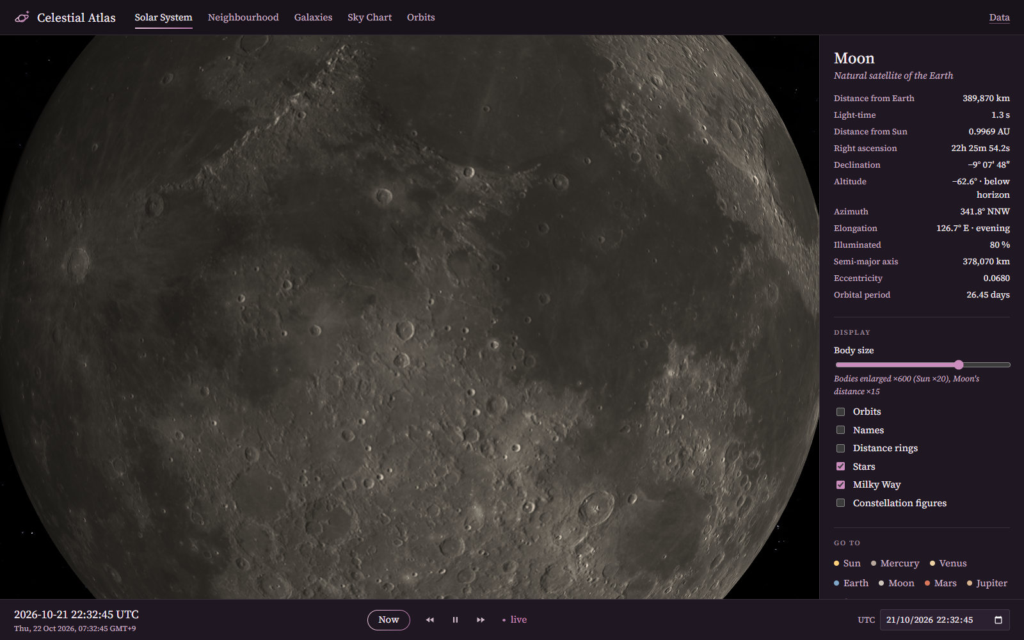Switch to the Solar System tab
The width and height of the screenshot is (1024, 640).
tap(163, 17)
